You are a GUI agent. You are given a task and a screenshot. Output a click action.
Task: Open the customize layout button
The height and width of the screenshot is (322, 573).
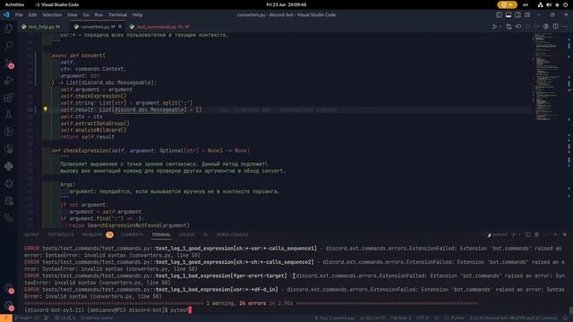click(527, 15)
